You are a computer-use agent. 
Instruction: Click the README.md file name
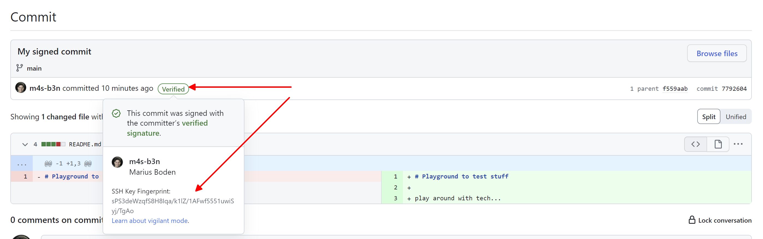coord(85,144)
